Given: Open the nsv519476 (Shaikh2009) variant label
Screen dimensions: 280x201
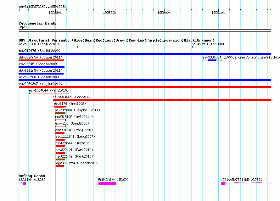Looking at the screenshot, I should pyautogui.click(x=40, y=51).
